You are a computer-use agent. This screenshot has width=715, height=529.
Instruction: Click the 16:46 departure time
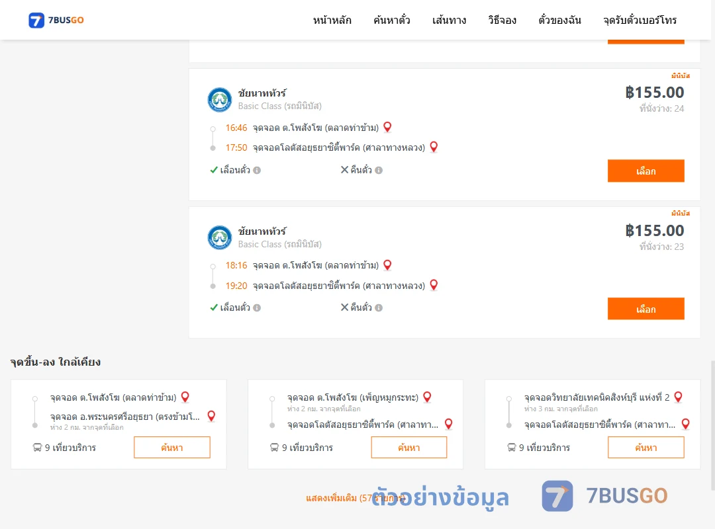(236, 128)
